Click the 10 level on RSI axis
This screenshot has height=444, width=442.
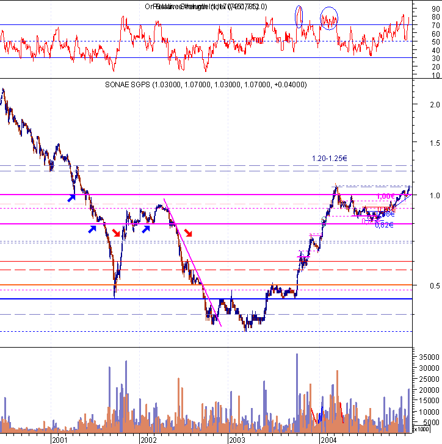click(436, 75)
